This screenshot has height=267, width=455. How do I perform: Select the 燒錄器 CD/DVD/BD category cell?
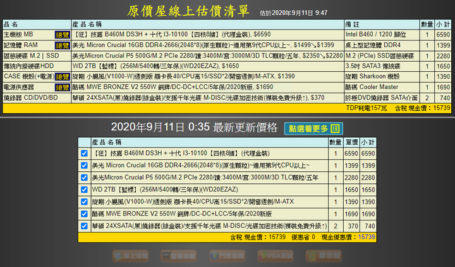click(37, 98)
